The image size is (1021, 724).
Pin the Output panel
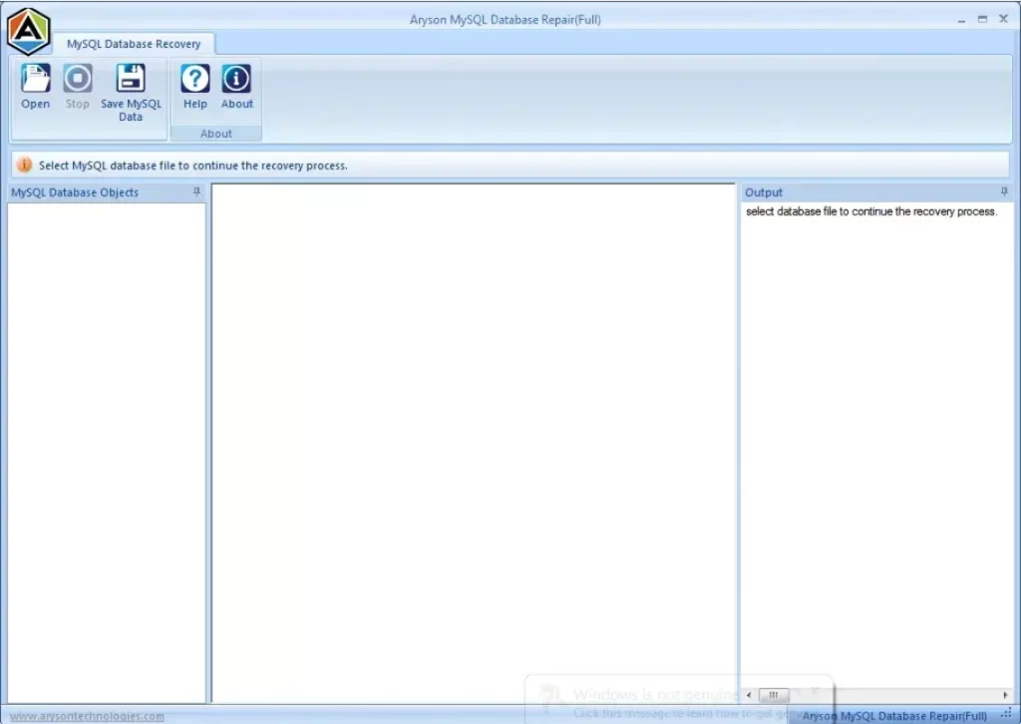[1004, 190]
